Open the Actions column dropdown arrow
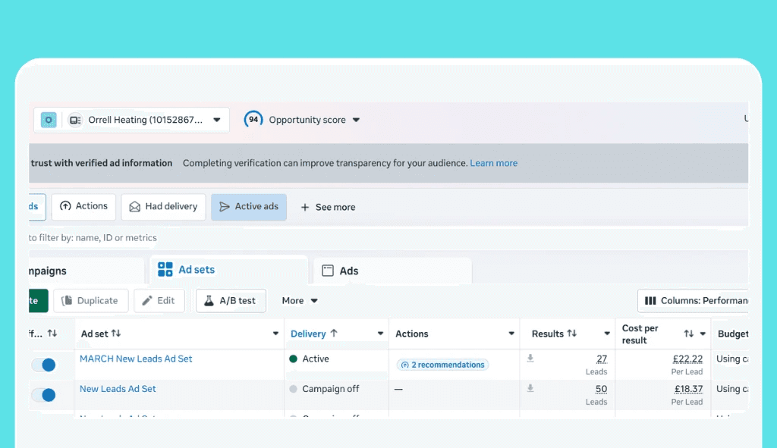The height and width of the screenshot is (448, 777). click(x=511, y=334)
